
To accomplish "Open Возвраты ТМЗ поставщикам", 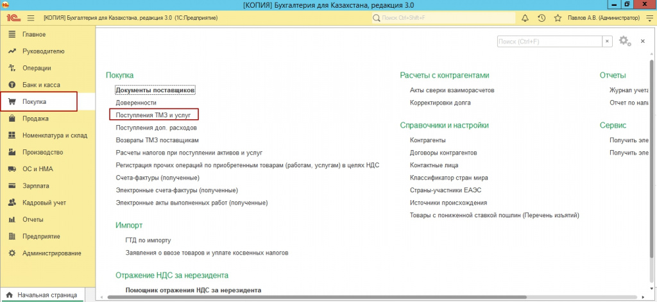I will [x=157, y=140].
